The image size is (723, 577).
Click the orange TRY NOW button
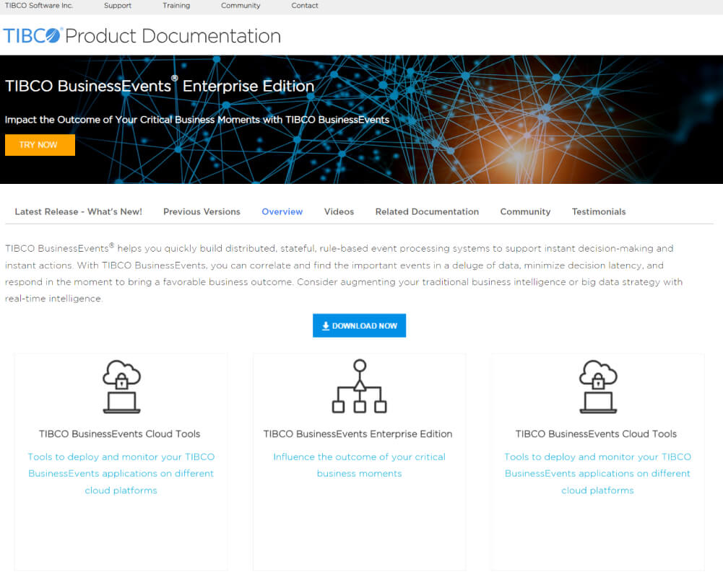tap(40, 145)
